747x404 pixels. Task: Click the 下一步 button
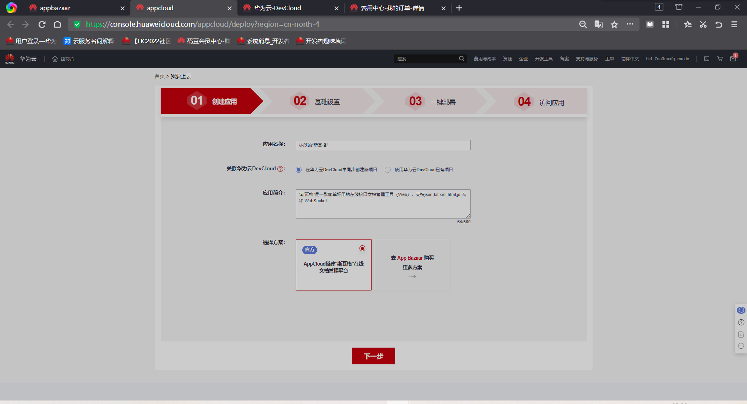click(373, 356)
